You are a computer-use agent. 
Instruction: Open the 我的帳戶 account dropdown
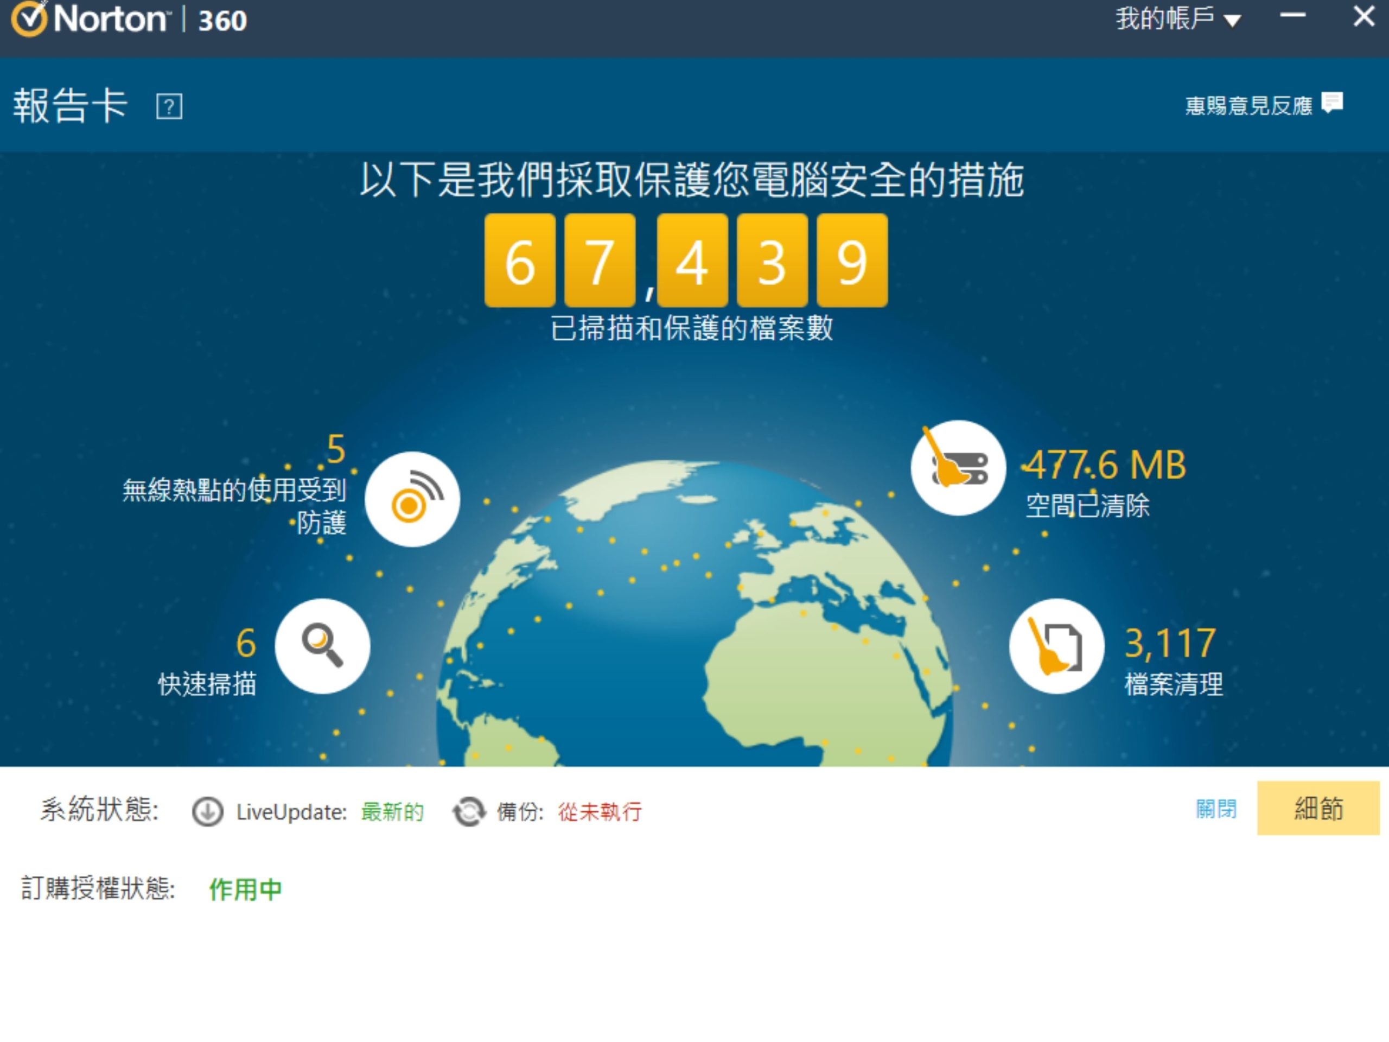click(1177, 19)
